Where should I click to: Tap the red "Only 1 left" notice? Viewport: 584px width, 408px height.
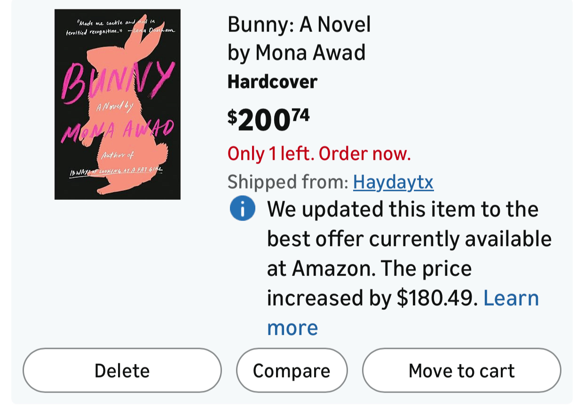click(x=319, y=153)
